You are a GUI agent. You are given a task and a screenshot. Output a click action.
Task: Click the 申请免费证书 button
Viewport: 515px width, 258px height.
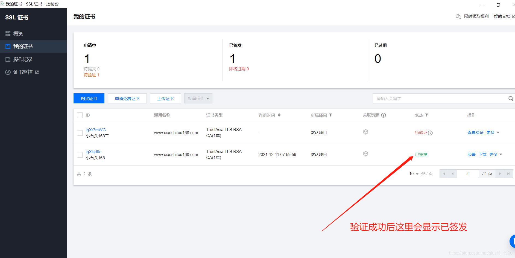pyautogui.click(x=127, y=98)
